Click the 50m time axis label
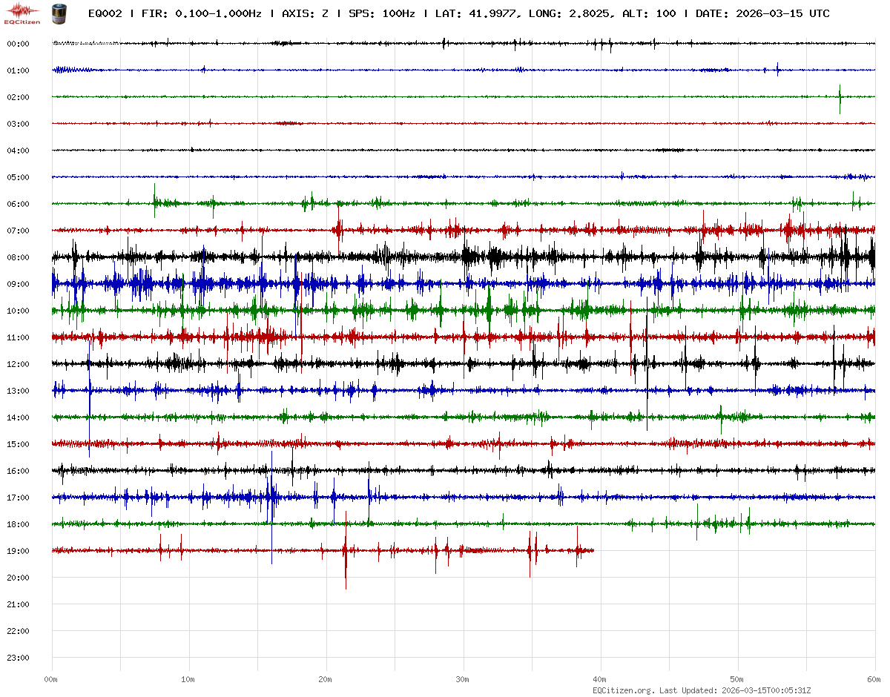The width and height of the screenshot is (890, 697). (737, 679)
